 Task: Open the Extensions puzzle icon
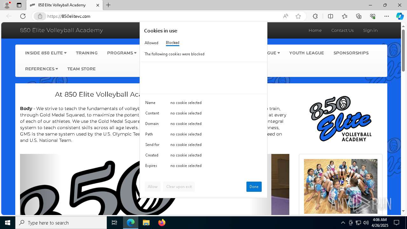pyautogui.click(x=315, y=16)
